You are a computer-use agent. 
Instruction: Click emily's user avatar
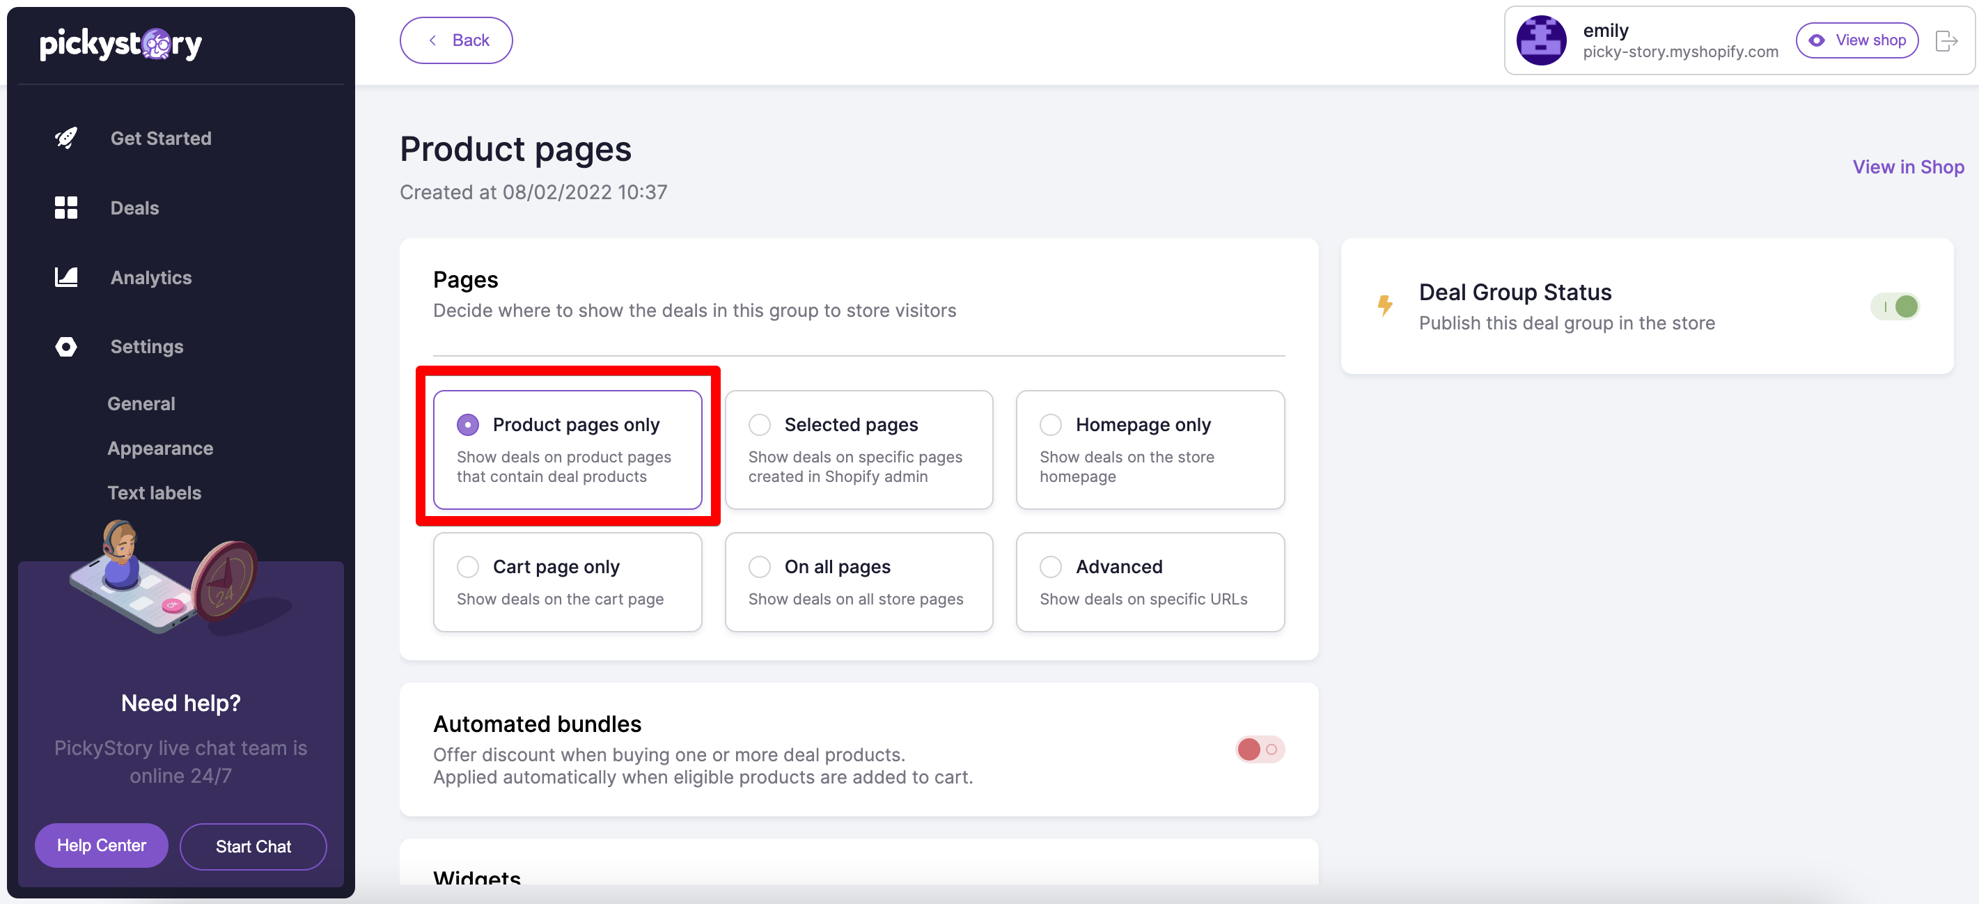[x=1540, y=40]
